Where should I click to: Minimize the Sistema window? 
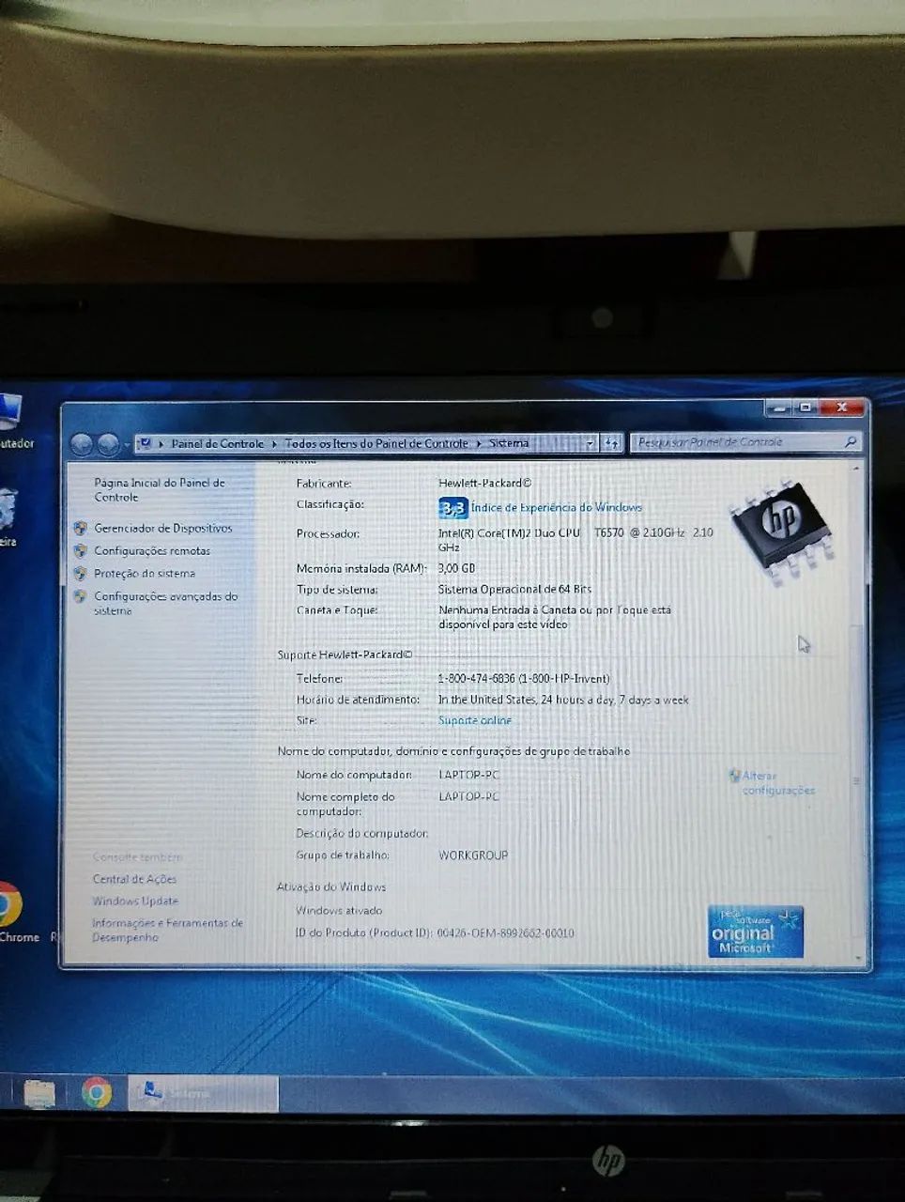point(778,408)
